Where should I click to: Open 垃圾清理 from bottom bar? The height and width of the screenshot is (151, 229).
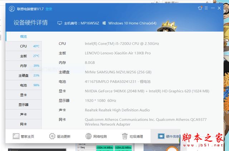[132, 136]
